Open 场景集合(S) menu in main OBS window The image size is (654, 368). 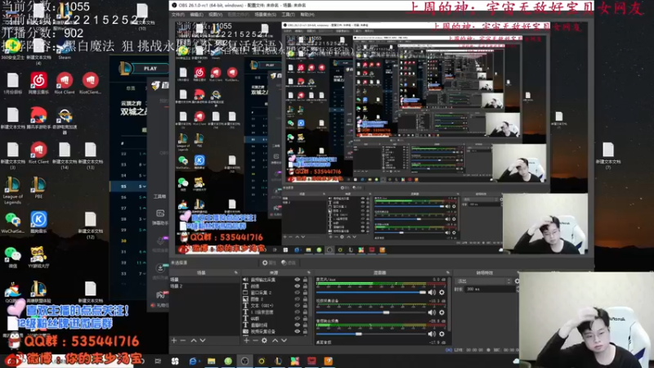[x=265, y=15]
